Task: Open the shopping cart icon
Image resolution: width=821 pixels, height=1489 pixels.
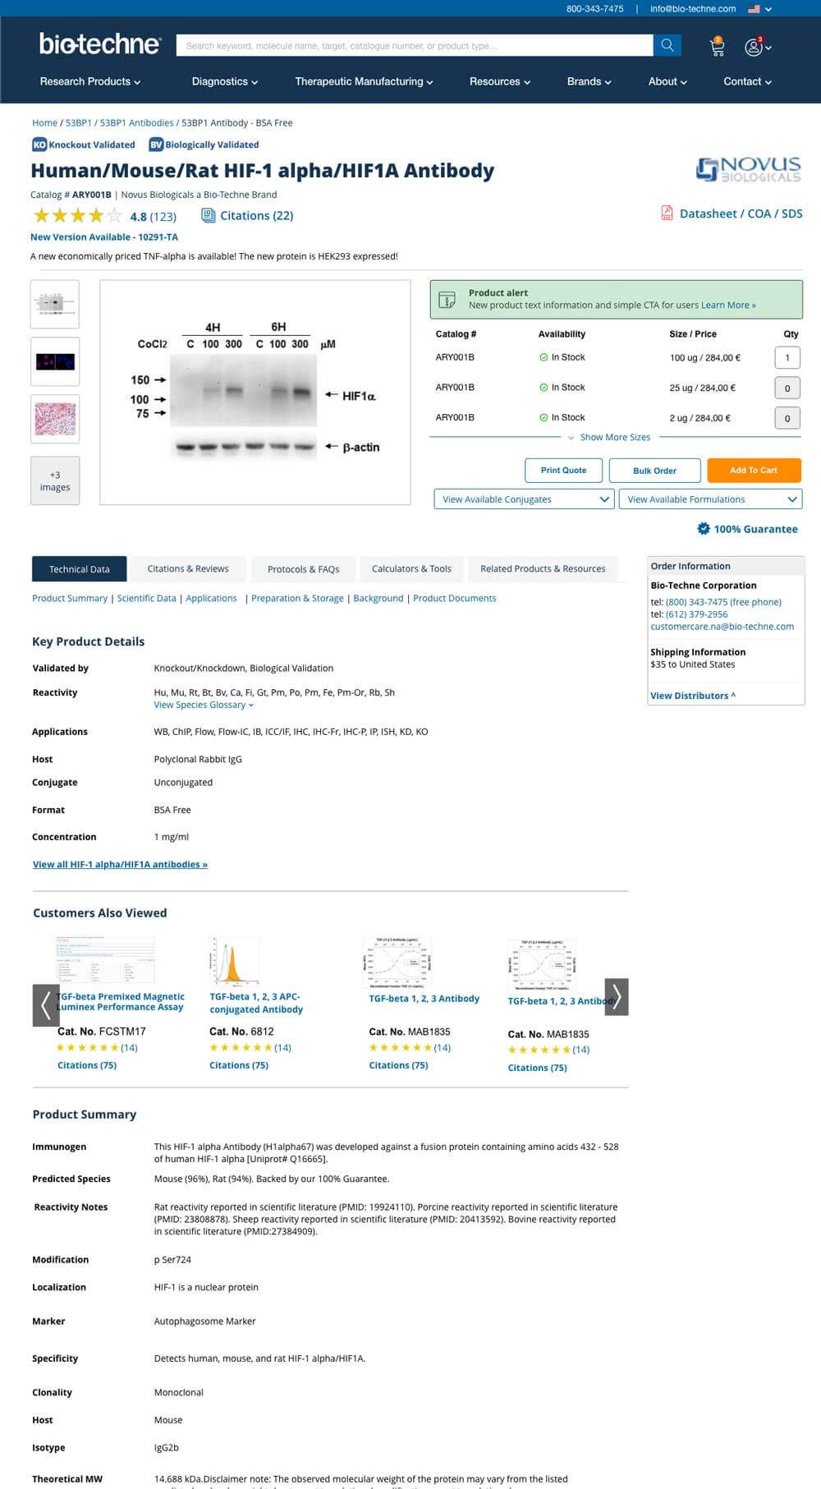Action: pos(717,47)
